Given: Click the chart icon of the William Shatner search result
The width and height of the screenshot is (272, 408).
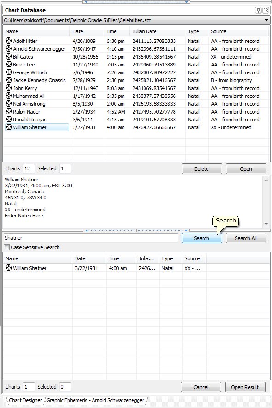Looking at the screenshot, I should coord(9,268).
